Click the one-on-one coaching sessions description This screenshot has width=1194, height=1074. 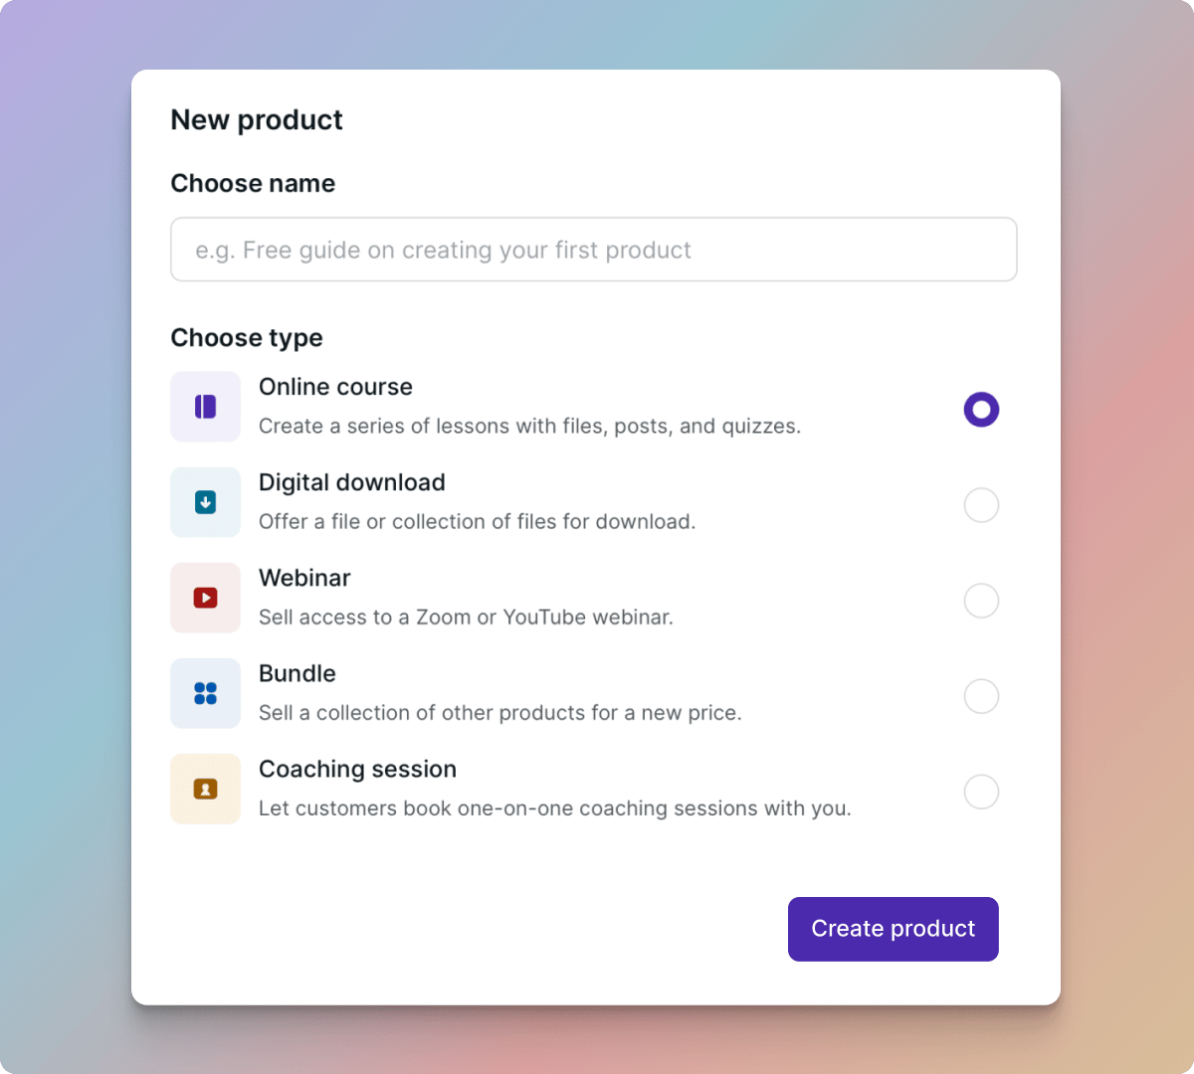(554, 808)
